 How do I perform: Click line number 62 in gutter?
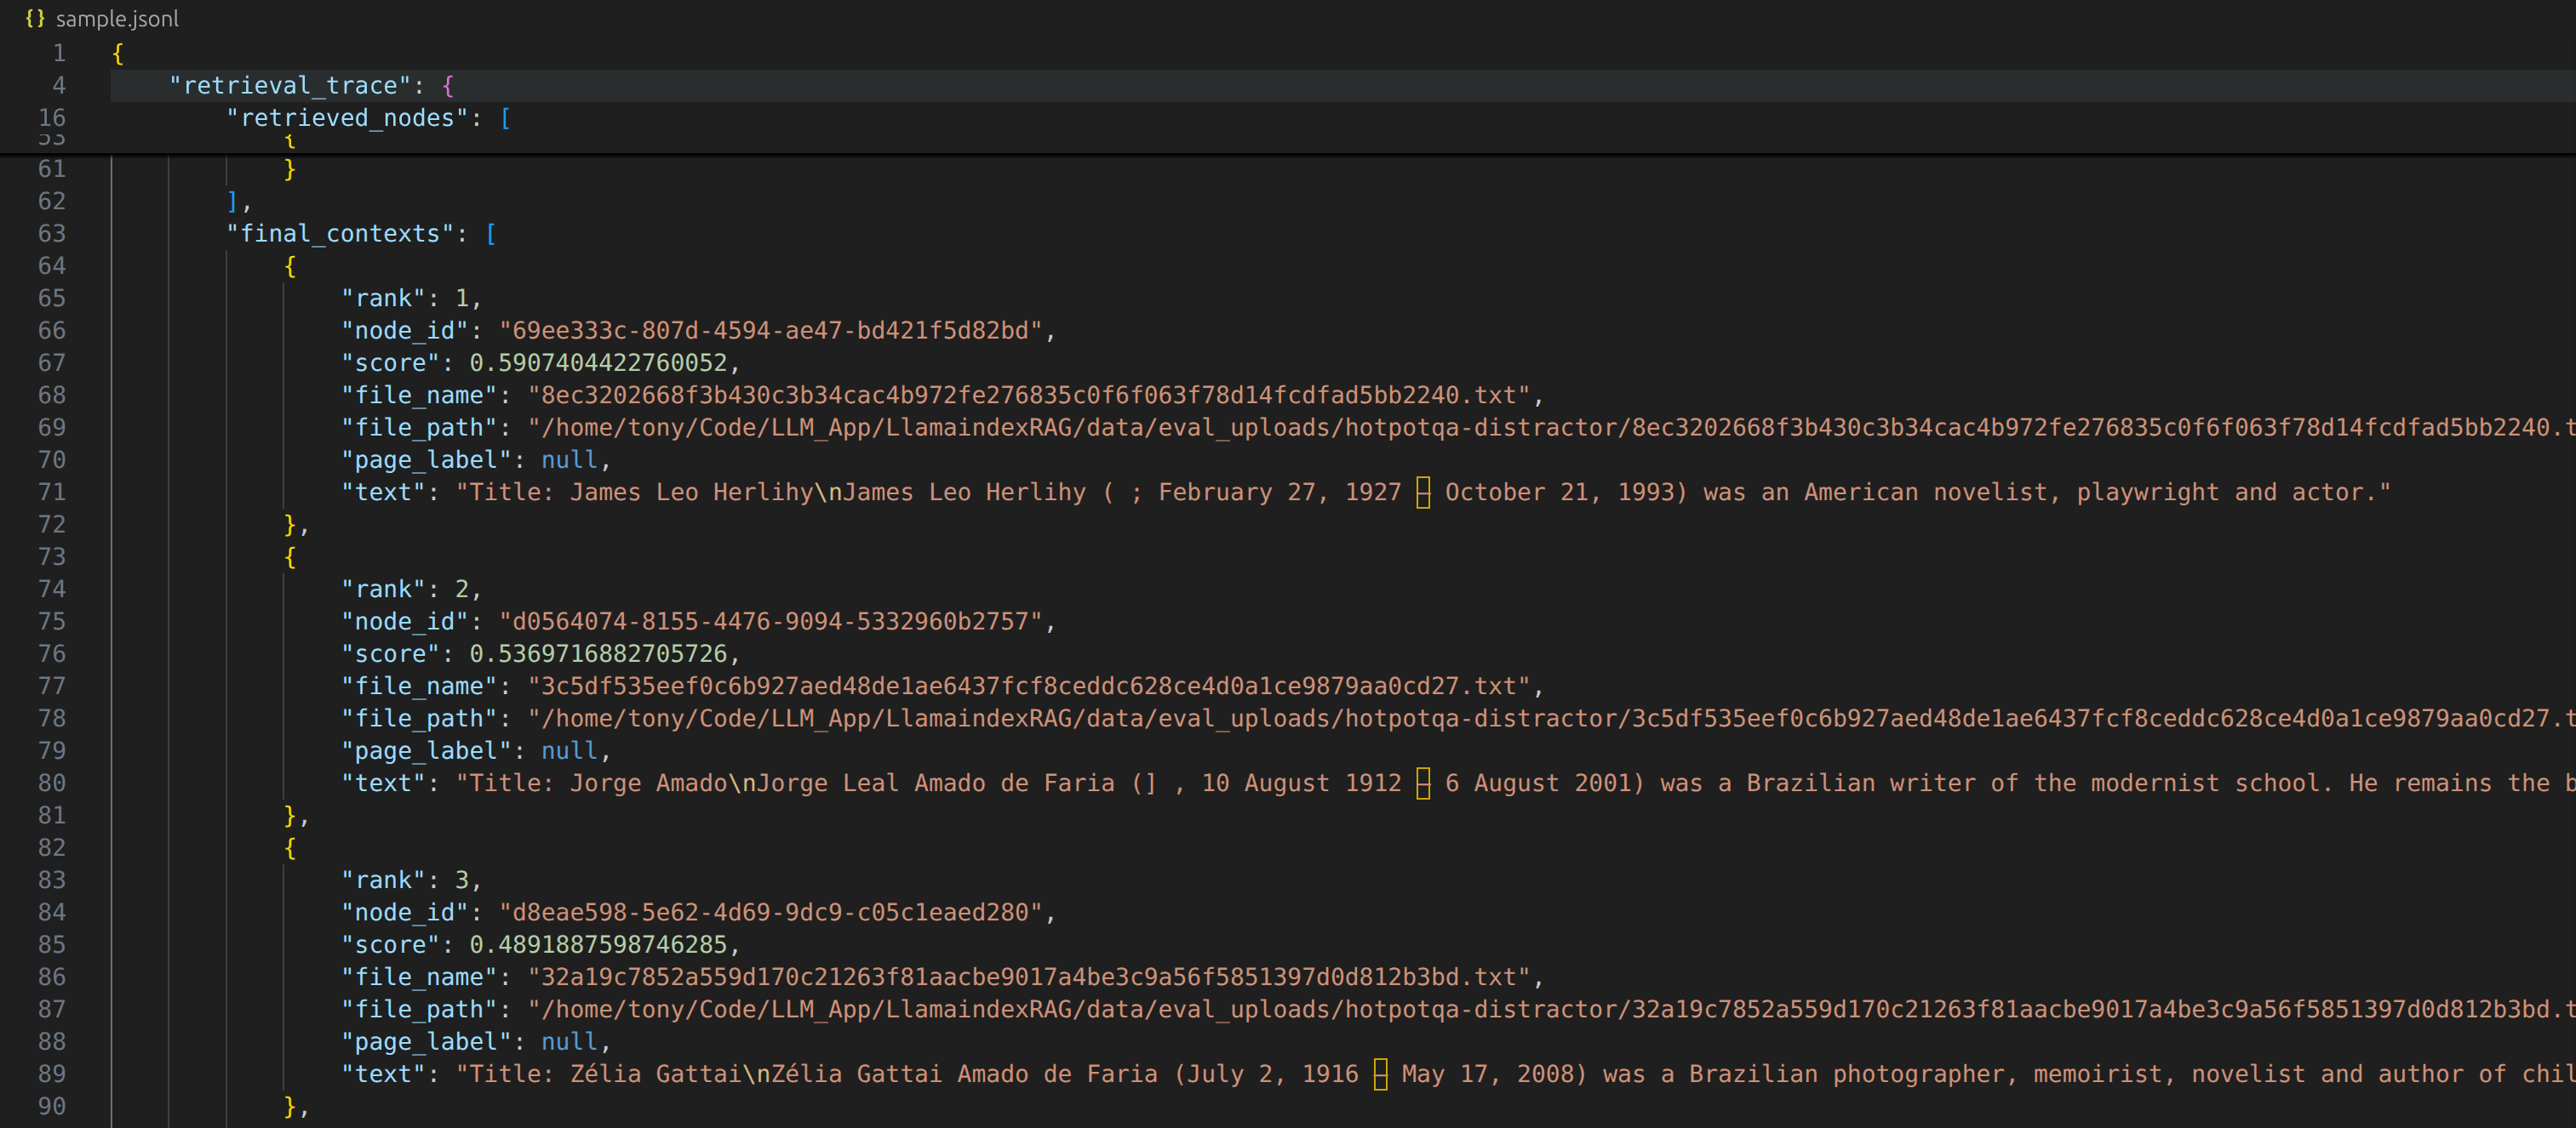52,201
